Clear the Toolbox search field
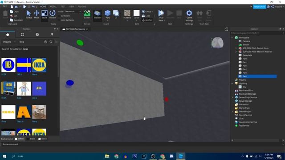The width and height of the screenshot is (285, 160). pos(45,42)
